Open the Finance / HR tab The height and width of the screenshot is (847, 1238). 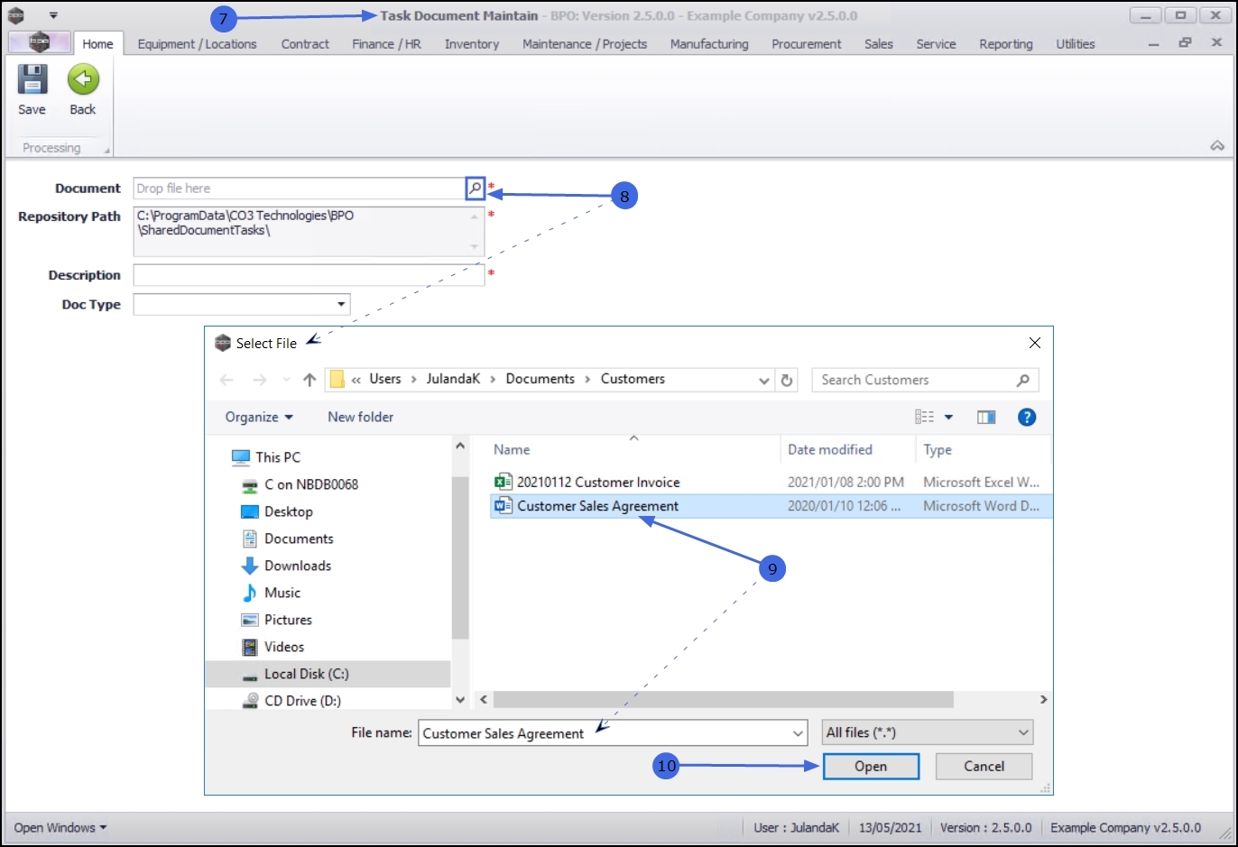click(x=386, y=43)
